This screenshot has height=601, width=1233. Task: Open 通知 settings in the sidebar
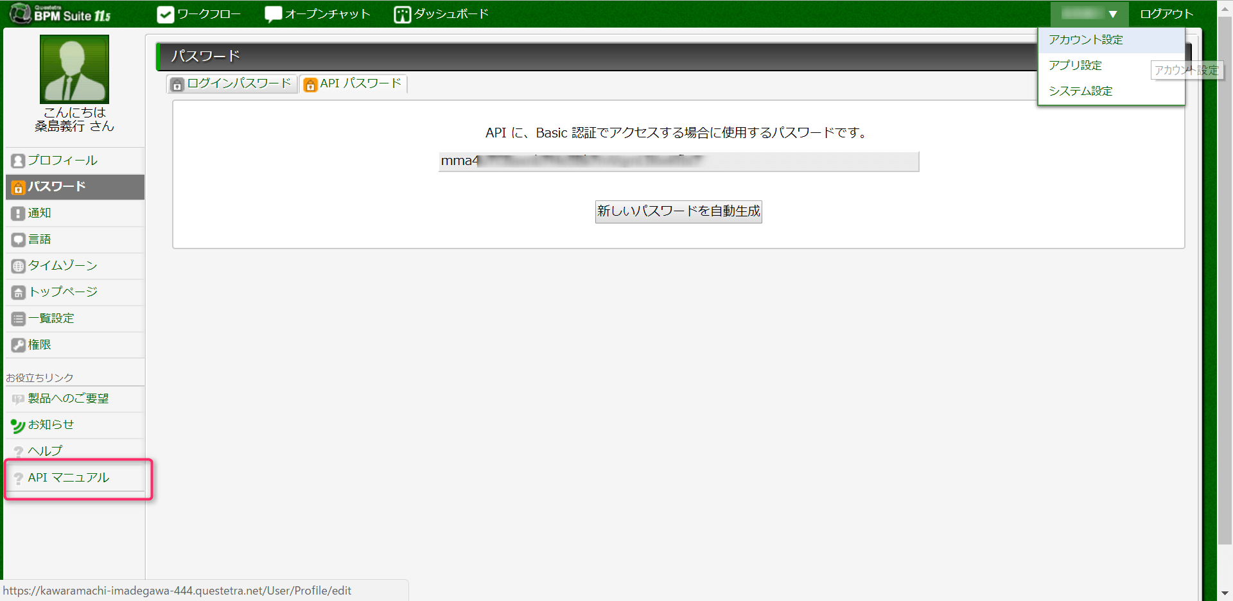(x=74, y=213)
